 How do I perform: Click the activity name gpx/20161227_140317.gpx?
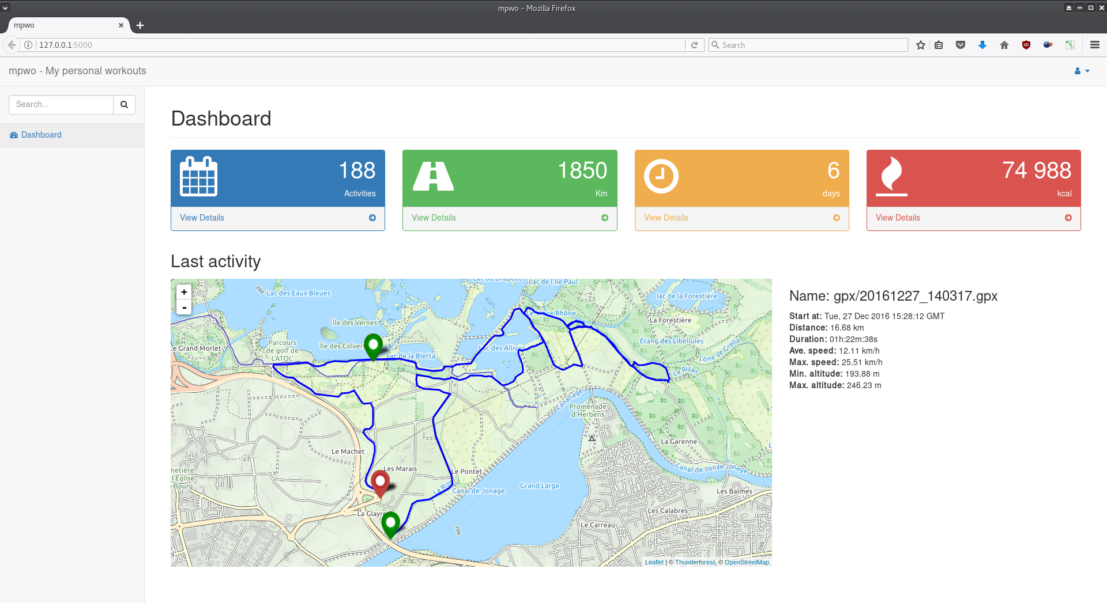click(916, 296)
